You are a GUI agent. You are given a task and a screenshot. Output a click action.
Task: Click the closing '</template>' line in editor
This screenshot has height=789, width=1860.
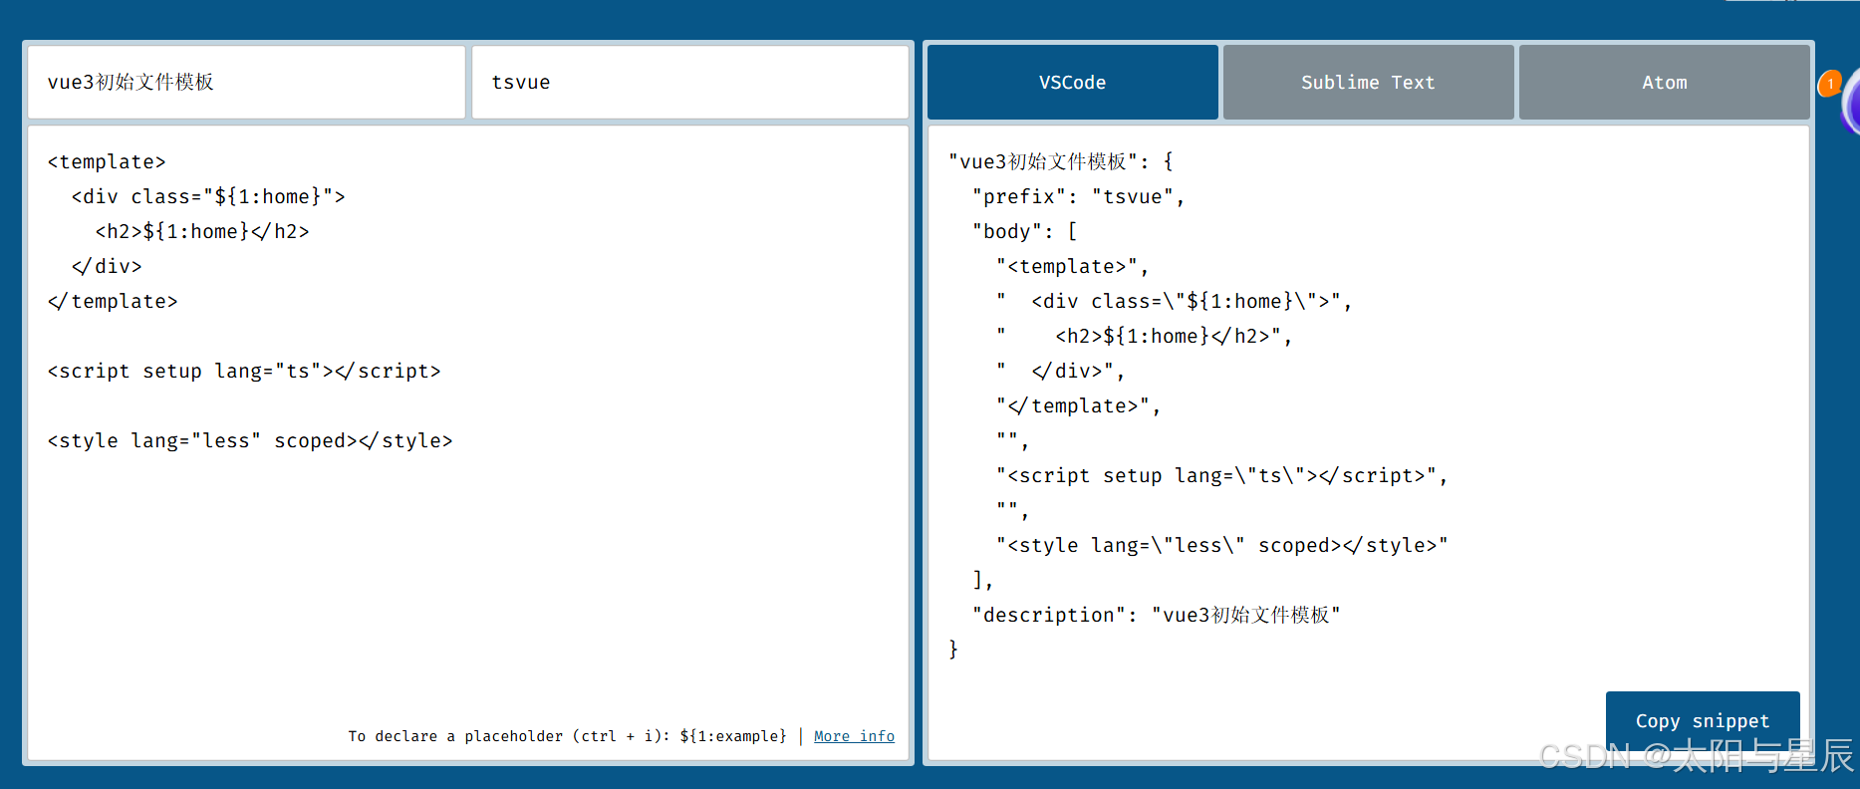(x=113, y=301)
